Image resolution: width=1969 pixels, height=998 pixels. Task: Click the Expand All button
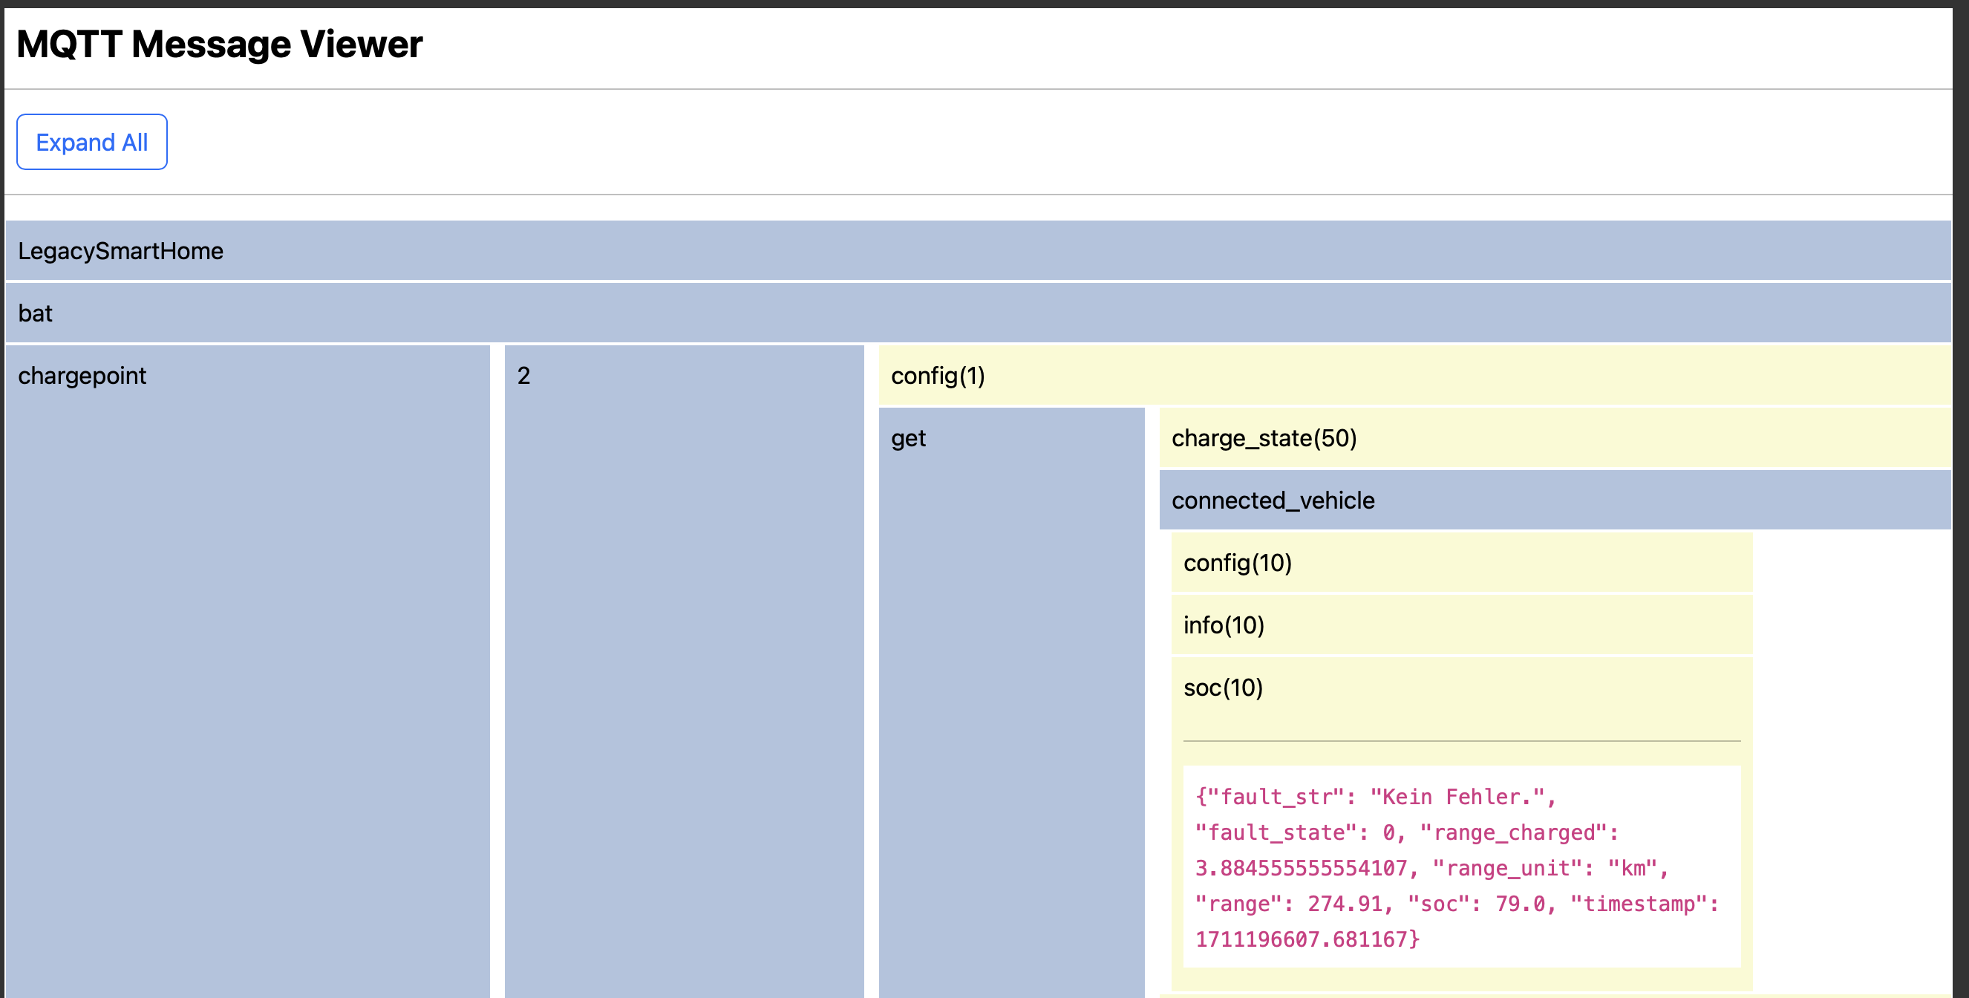92,143
